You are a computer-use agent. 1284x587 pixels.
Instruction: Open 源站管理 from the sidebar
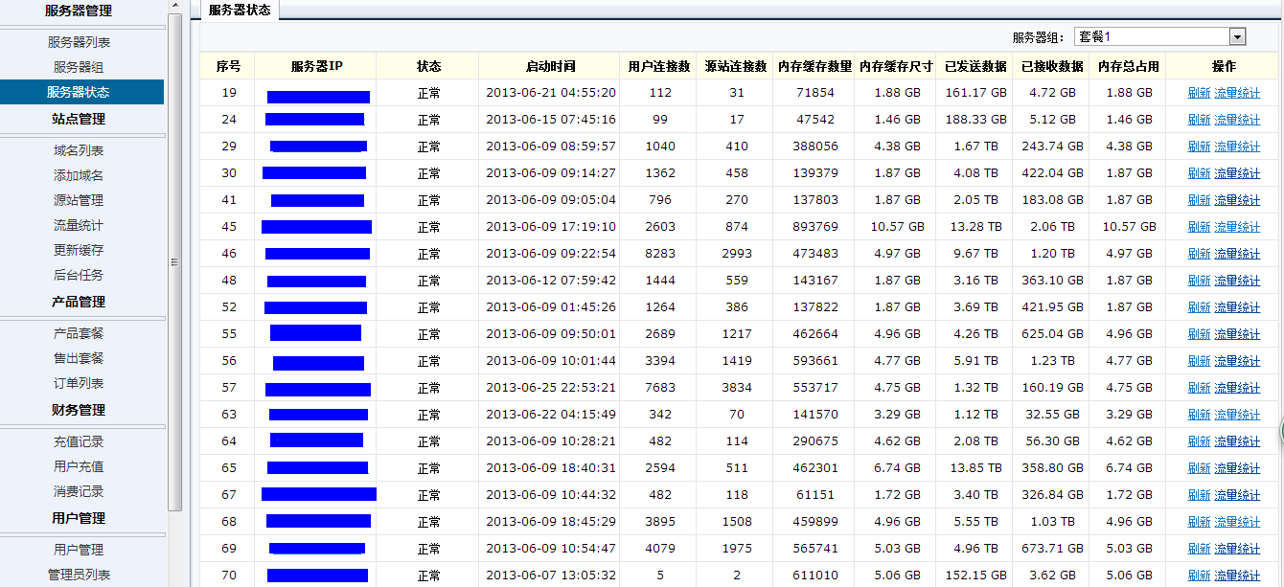(79, 200)
